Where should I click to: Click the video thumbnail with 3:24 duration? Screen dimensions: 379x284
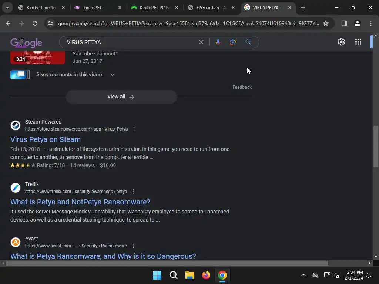coord(38,58)
